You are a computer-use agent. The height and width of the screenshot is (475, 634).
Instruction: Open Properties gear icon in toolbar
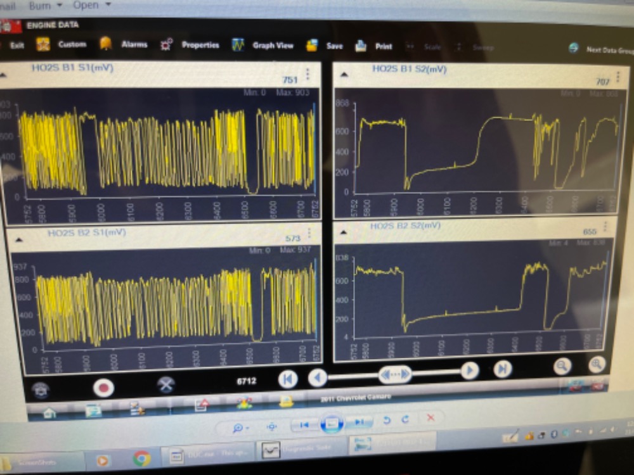(x=167, y=45)
